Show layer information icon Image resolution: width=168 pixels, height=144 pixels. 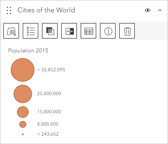[108, 31]
